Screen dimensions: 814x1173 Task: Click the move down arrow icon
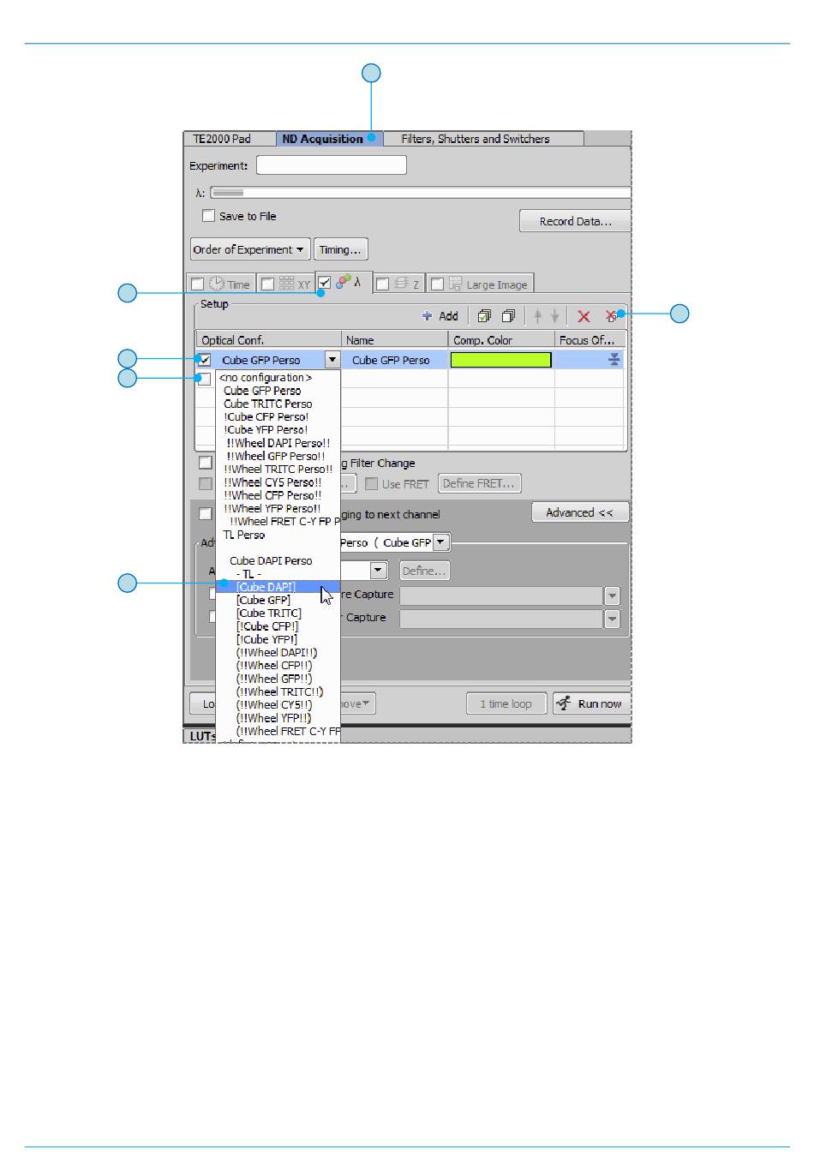click(x=554, y=316)
